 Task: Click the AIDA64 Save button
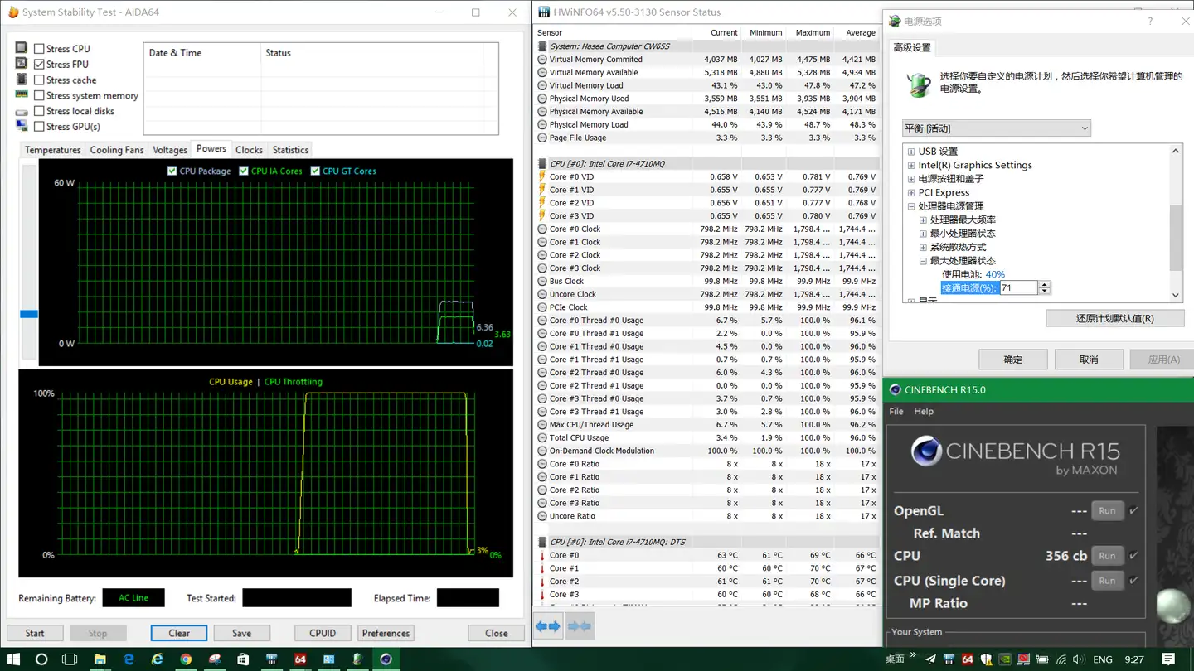pos(241,633)
